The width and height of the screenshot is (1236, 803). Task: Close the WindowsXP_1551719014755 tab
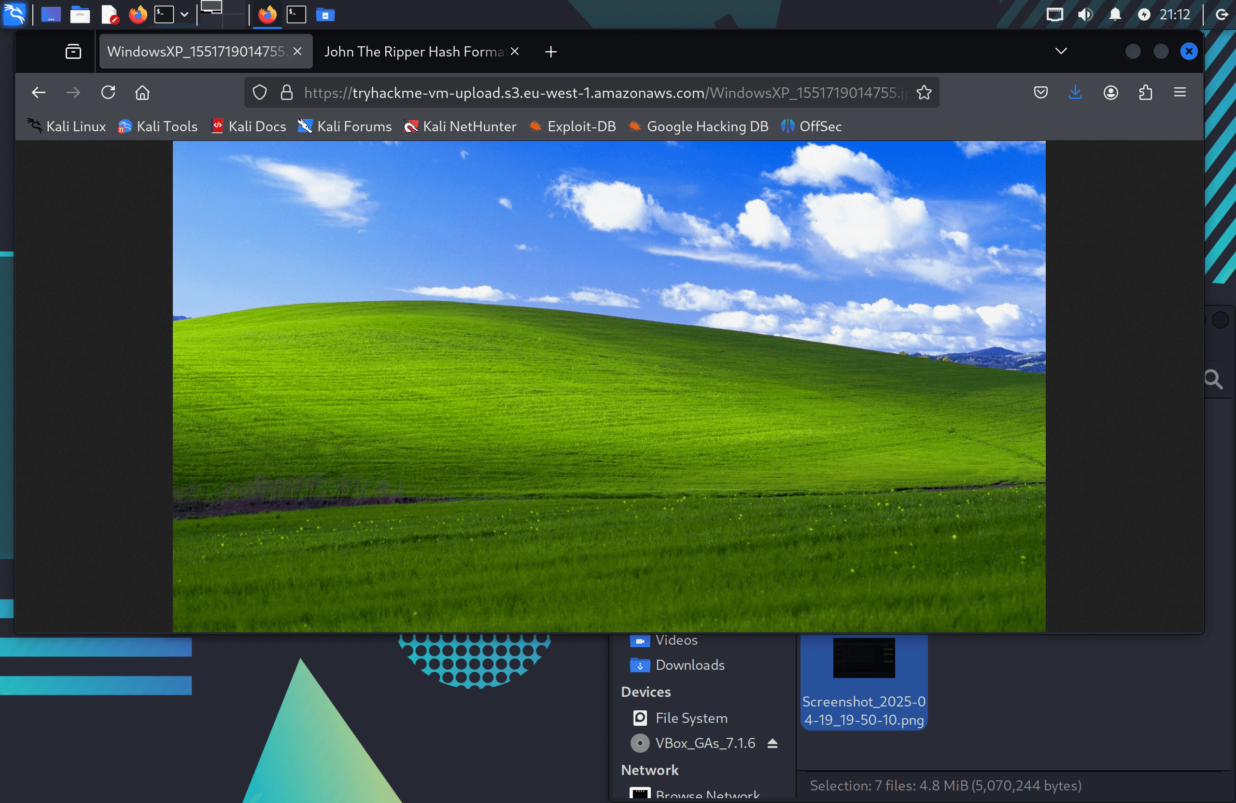pos(297,51)
